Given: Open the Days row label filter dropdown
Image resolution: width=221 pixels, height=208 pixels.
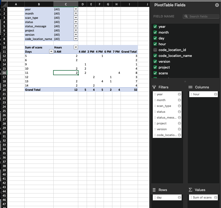Looking at the screenshot, I should coord(51,52).
